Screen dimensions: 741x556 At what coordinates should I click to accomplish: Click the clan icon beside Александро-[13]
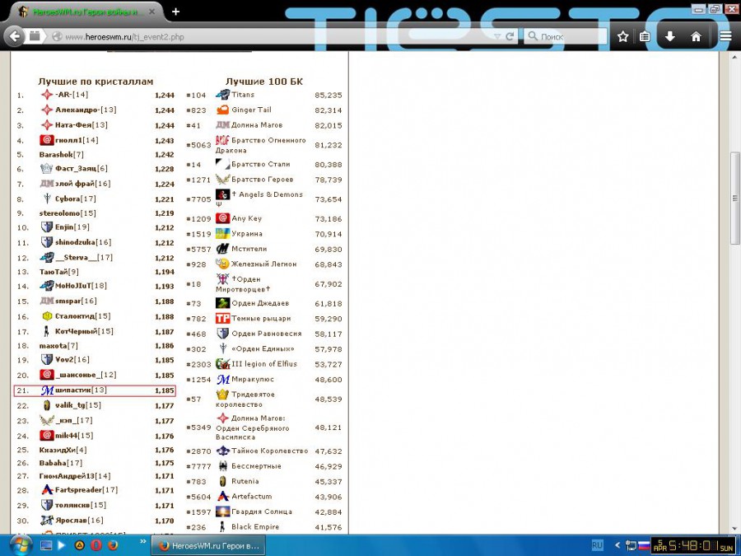point(47,110)
